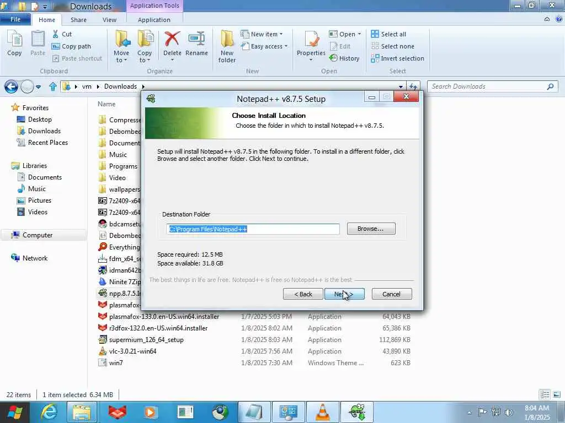Click the Back navigation arrow in Explorer
The image size is (565, 423).
[x=11, y=86]
